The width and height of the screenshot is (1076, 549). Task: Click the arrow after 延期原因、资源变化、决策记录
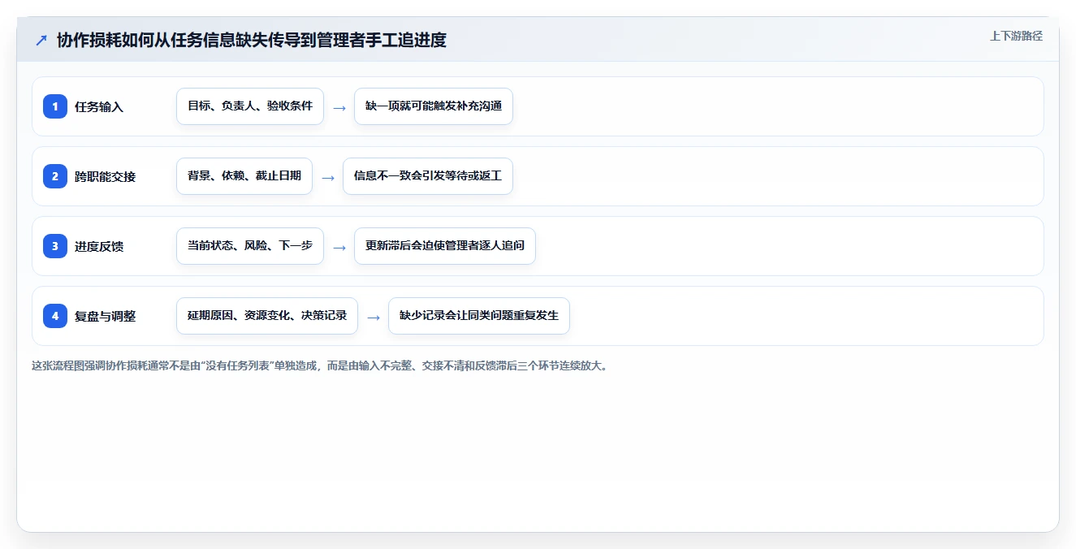(x=374, y=318)
